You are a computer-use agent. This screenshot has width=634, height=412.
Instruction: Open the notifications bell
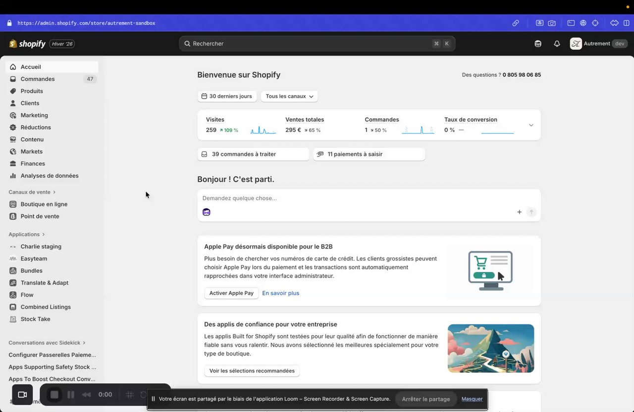(557, 44)
